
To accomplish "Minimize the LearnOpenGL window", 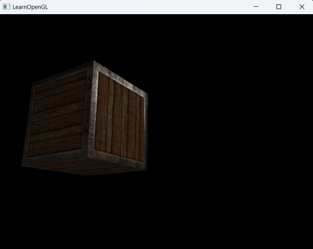I will coord(256,7).
